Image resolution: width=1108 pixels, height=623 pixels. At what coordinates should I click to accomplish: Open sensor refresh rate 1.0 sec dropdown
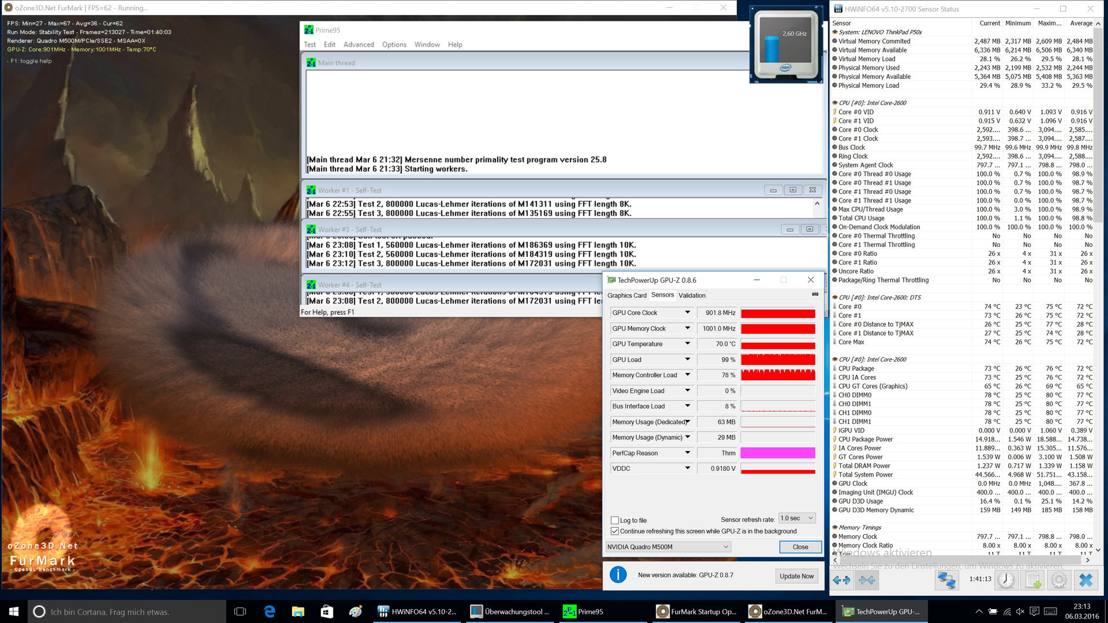coord(797,518)
